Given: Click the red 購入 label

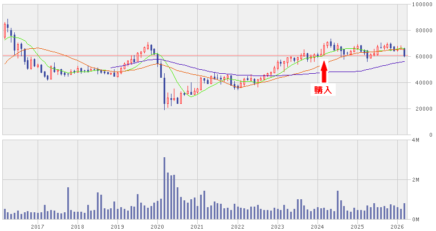Looking at the screenshot, I should coord(323,90).
